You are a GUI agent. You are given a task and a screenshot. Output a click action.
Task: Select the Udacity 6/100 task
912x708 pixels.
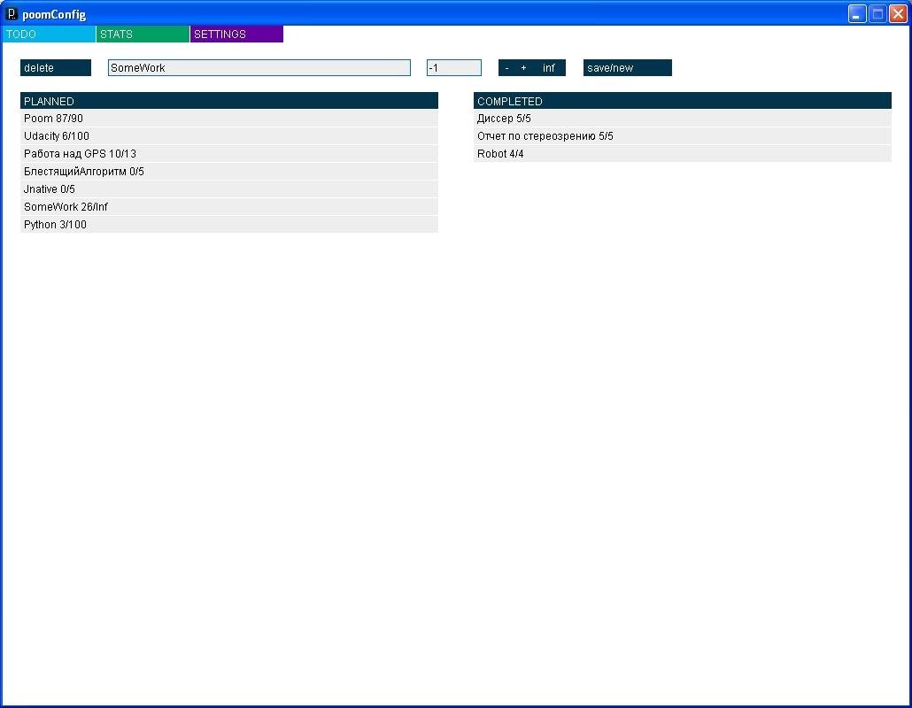pos(229,136)
